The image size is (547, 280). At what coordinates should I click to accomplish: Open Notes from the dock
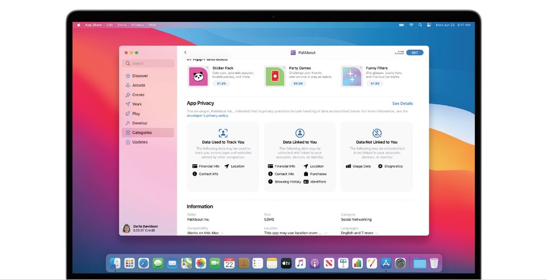pos(272,263)
